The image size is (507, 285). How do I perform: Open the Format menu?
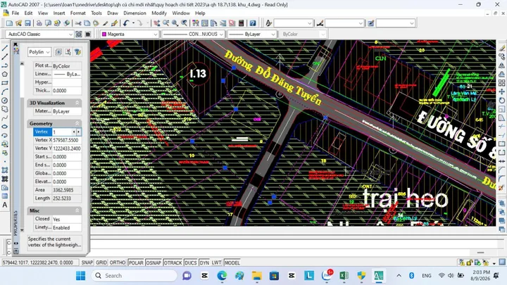[x=78, y=13]
